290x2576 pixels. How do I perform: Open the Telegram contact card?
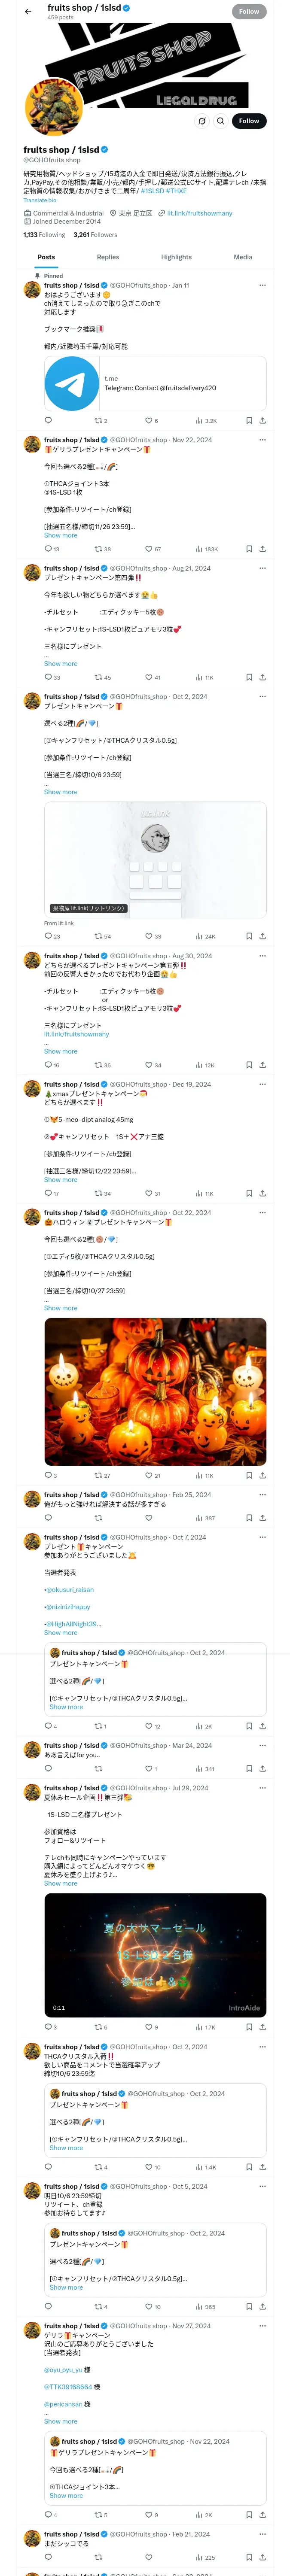pyautogui.click(x=155, y=384)
